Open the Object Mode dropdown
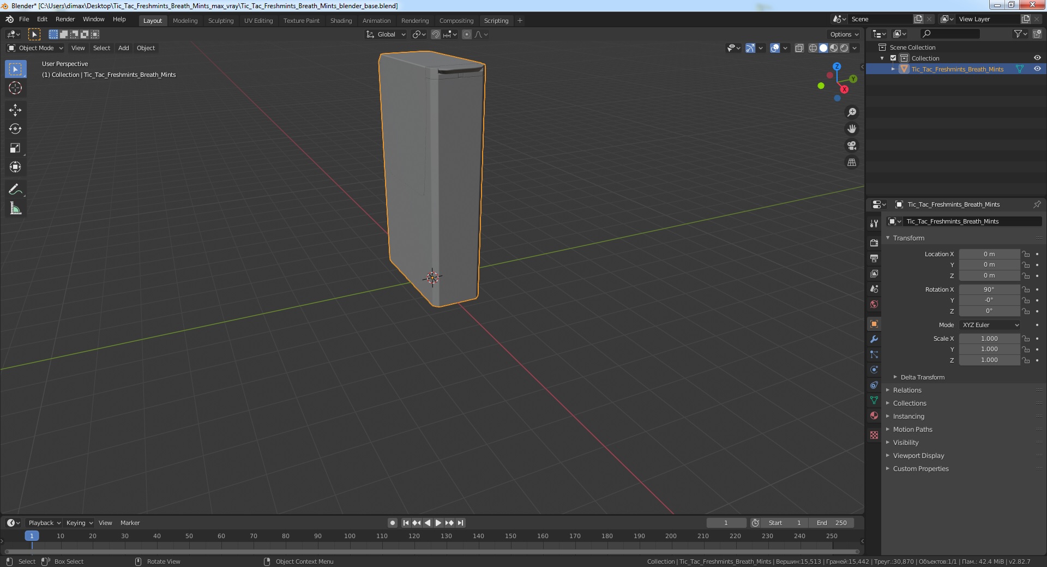 [x=35, y=48]
